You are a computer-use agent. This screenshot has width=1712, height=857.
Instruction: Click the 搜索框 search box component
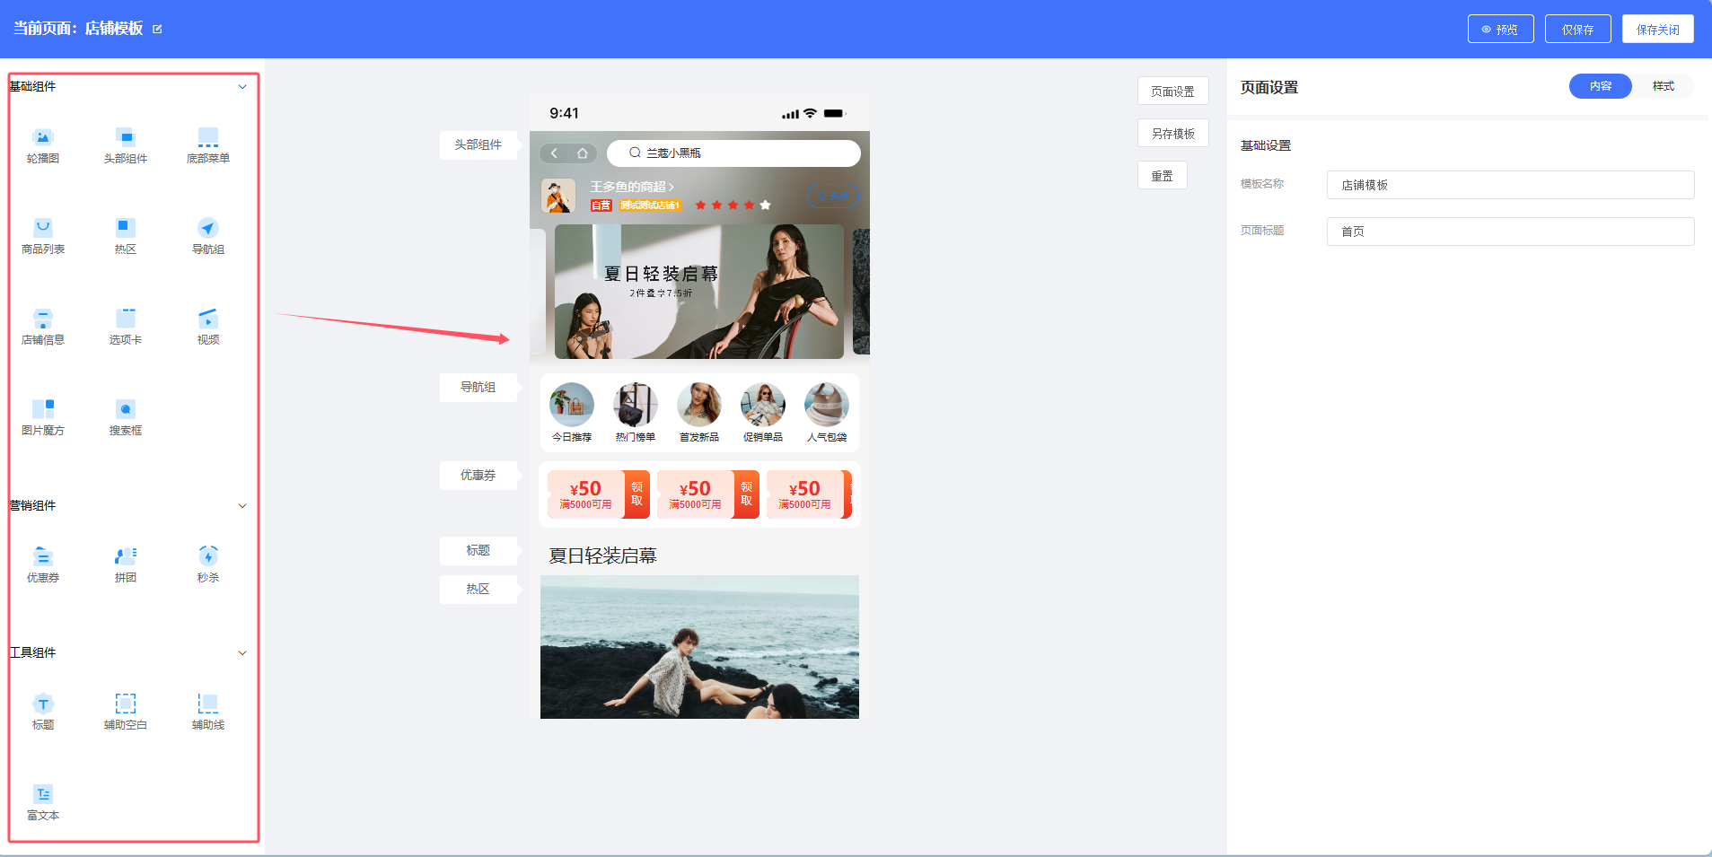point(126,410)
